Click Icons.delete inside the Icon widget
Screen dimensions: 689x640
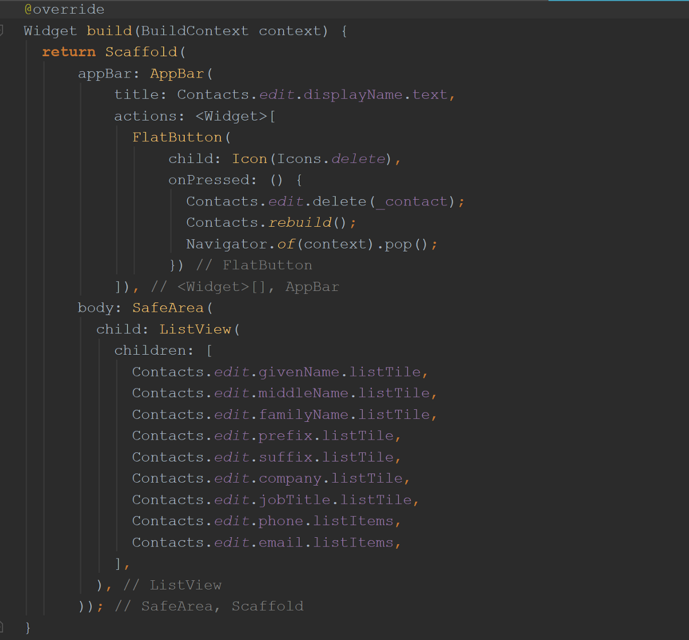click(331, 159)
